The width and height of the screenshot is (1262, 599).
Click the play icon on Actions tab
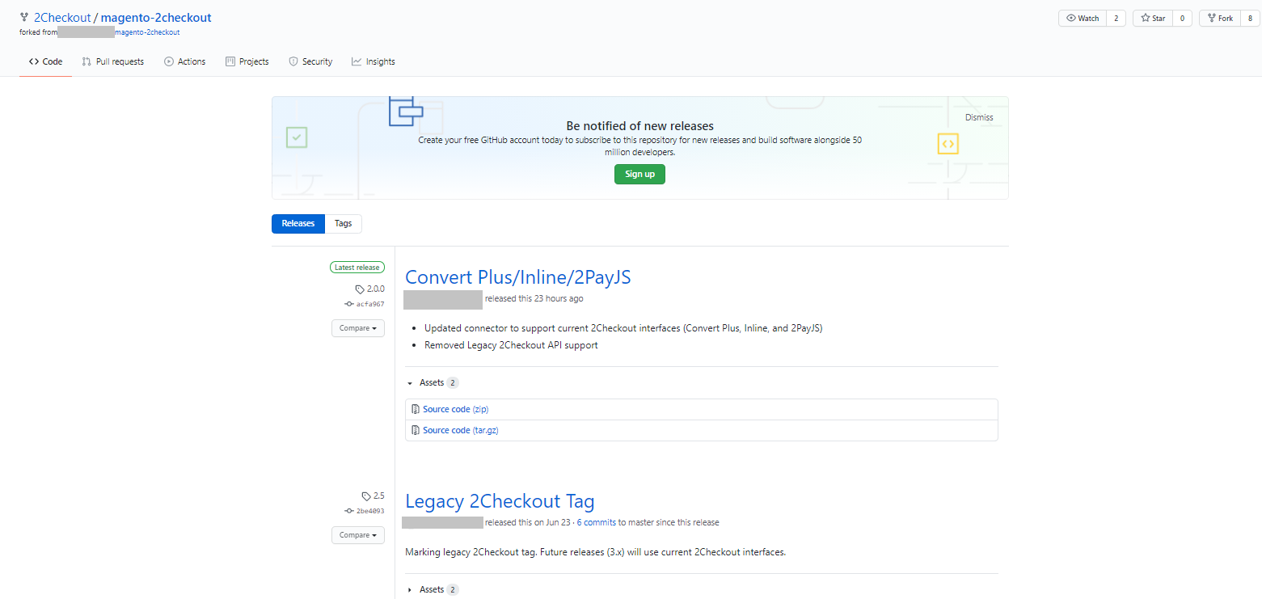pyautogui.click(x=169, y=61)
